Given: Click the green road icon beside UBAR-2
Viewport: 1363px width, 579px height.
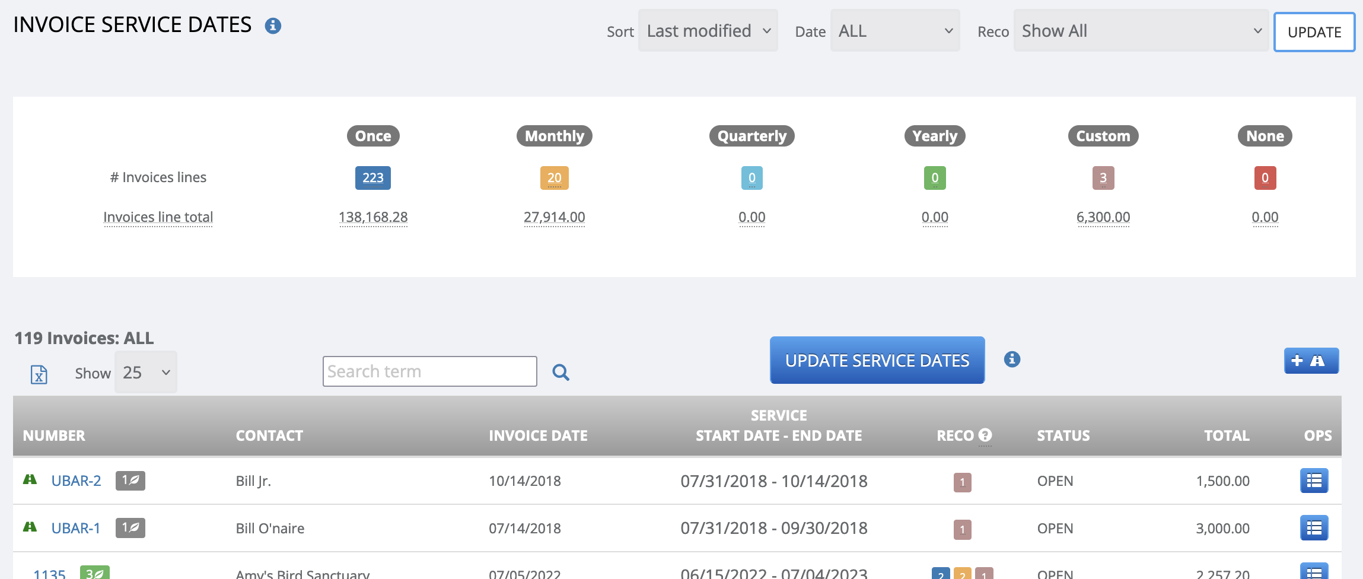Looking at the screenshot, I should (30, 479).
